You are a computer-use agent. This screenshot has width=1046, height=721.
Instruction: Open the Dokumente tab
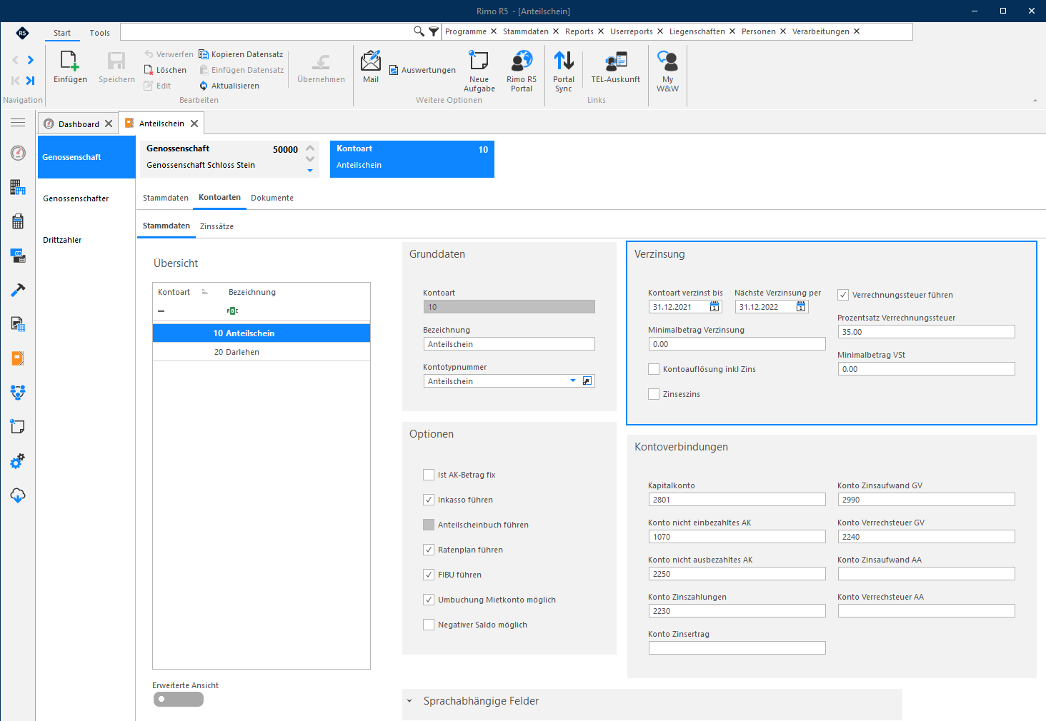tap(272, 198)
